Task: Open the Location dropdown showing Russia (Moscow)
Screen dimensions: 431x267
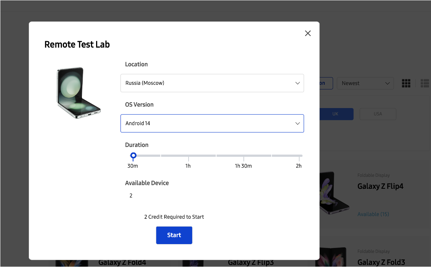Action: (212, 83)
